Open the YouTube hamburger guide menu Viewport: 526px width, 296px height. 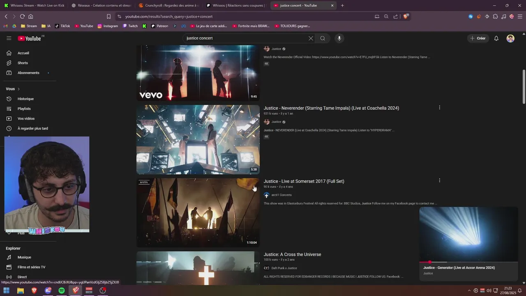tap(9, 38)
